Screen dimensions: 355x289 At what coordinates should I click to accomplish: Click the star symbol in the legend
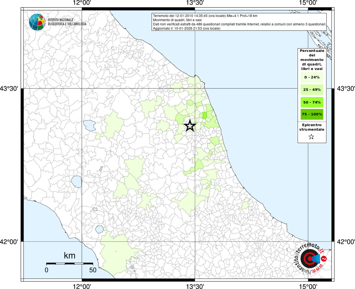[311, 137]
